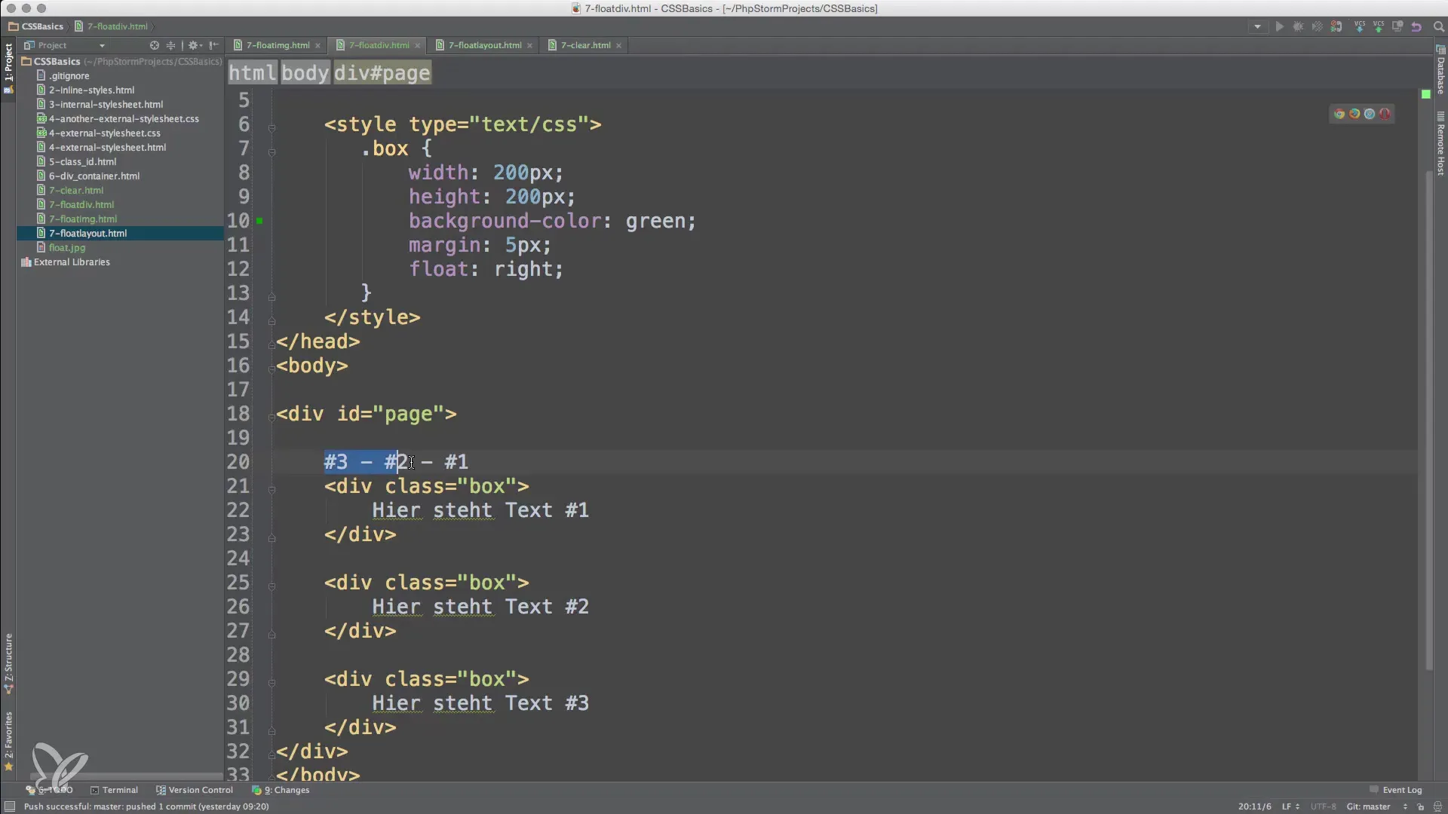Open LF line separator selector in status bar
This screenshot has height=814, width=1448.
[1290, 806]
